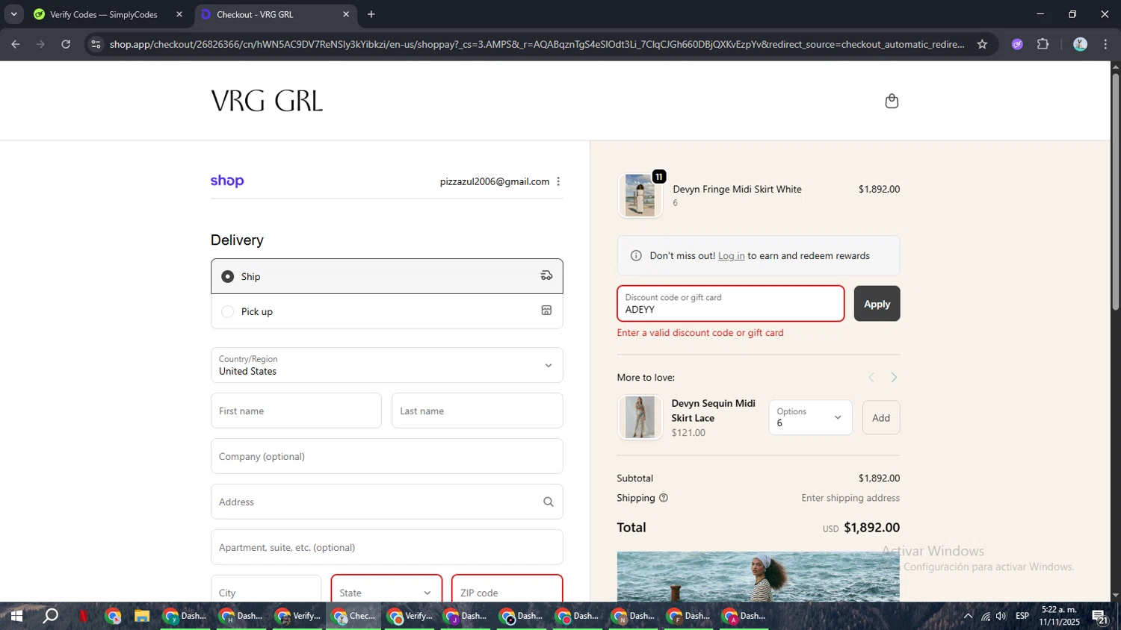This screenshot has width=1121, height=630.
Task: Click the address search magnifier icon
Action: tap(548, 502)
